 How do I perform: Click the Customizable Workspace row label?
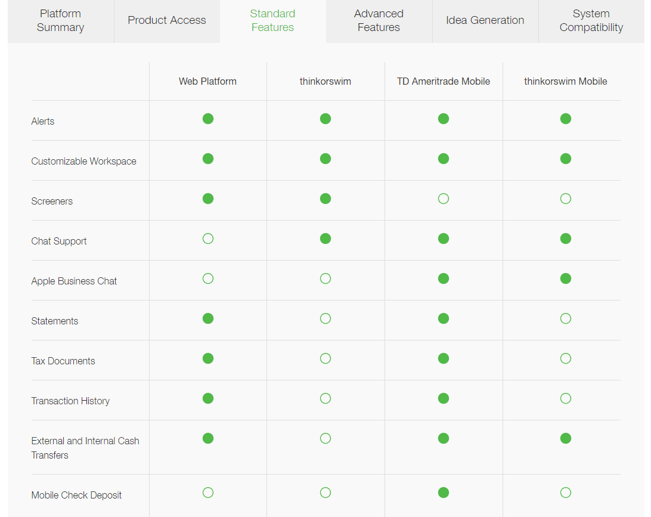(x=83, y=161)
